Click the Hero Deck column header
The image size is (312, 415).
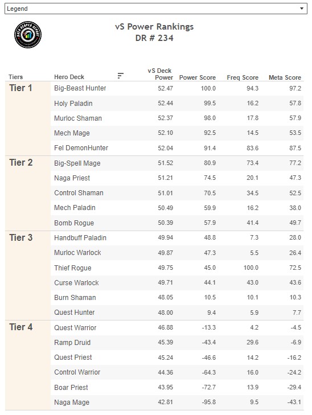69,77
